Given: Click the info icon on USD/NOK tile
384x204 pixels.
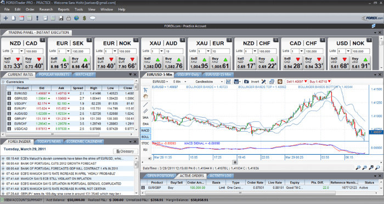Looking at the screenshot, I should [369, 40].
